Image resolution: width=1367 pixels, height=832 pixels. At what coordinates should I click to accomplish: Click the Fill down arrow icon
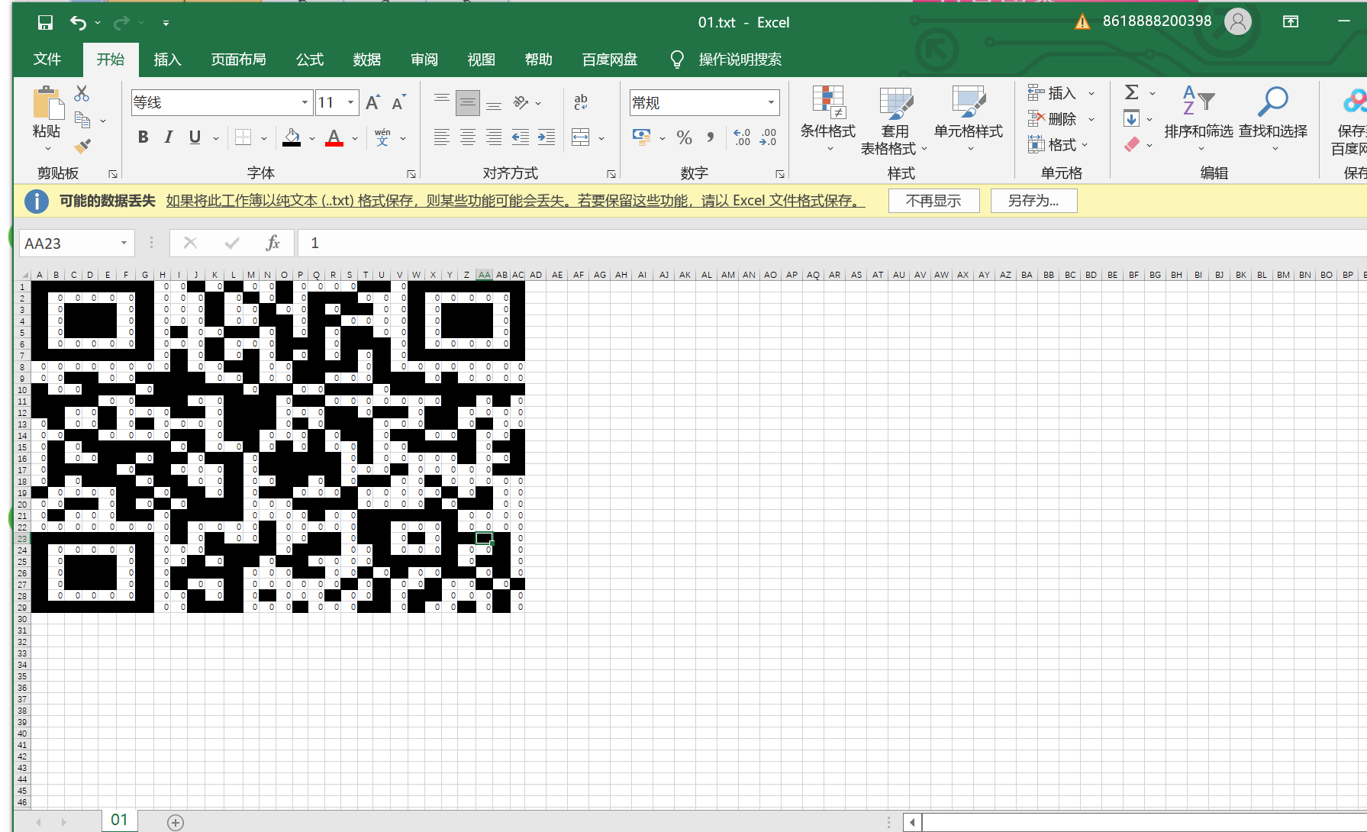[x=1132, y=118]
